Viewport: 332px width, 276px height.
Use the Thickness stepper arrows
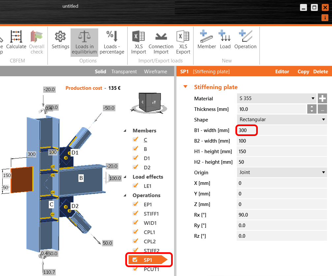[312, 109]
